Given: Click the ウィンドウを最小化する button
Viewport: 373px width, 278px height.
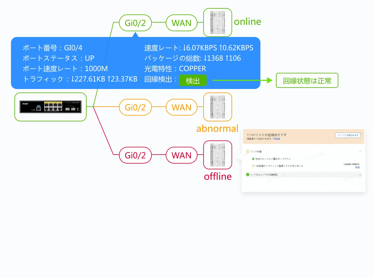Looking at the screenshot, I should point(348,135).
